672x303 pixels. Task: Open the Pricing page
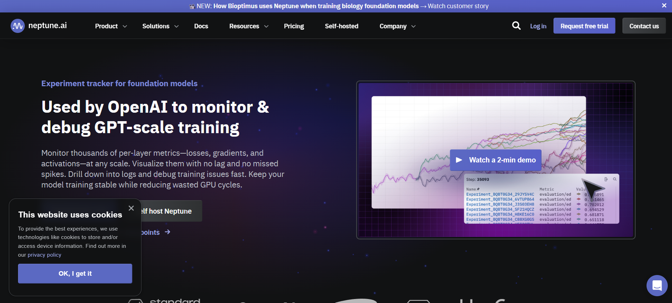click(x=294, y=26)
